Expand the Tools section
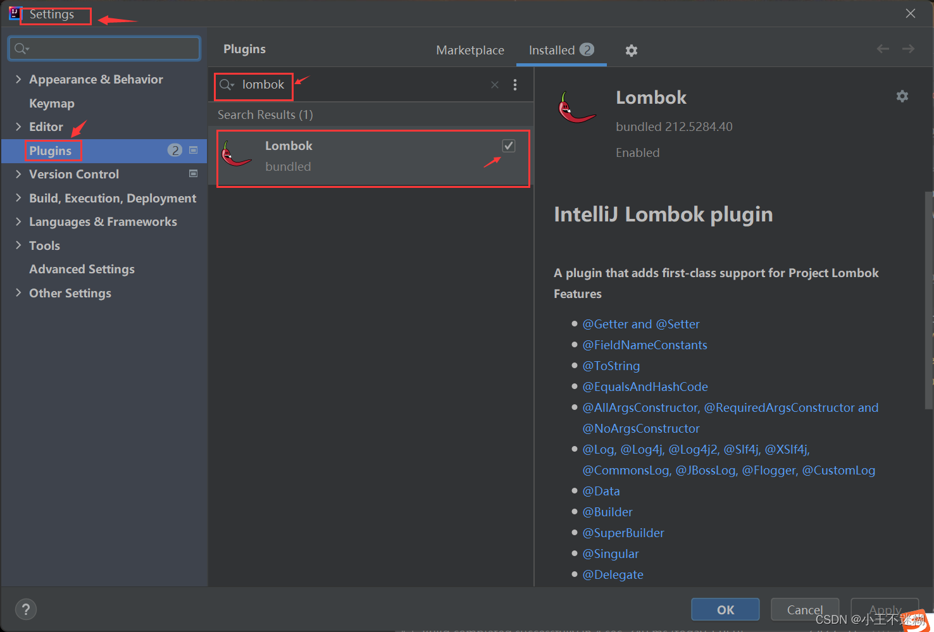934x632 pixels. pyautogui.click(x=18, y=245)
